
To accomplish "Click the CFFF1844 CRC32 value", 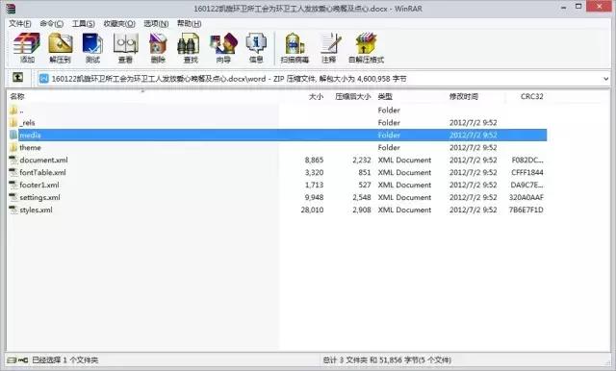I will click(x=527, y=173).
